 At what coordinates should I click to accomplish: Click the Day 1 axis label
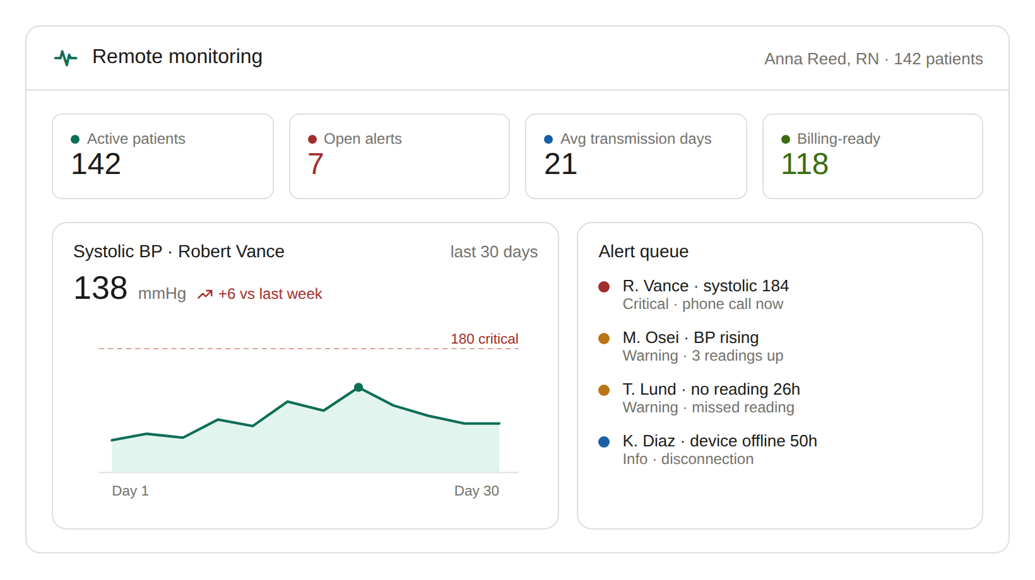(x=130, y=491)
